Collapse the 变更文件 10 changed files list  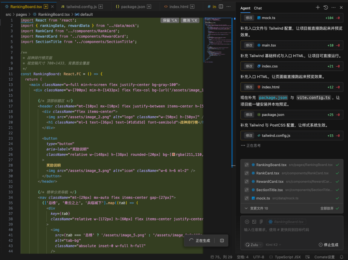pos(246,208)
